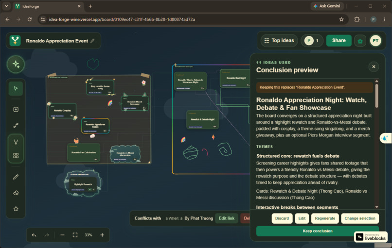The height and width of the screenshot is (248, 392).
Task: Discard the conclusion preview
Action: pos(282,218)
